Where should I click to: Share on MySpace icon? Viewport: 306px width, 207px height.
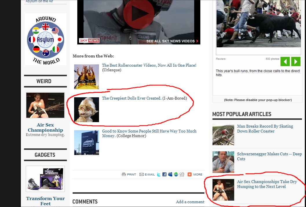(170, 174)
